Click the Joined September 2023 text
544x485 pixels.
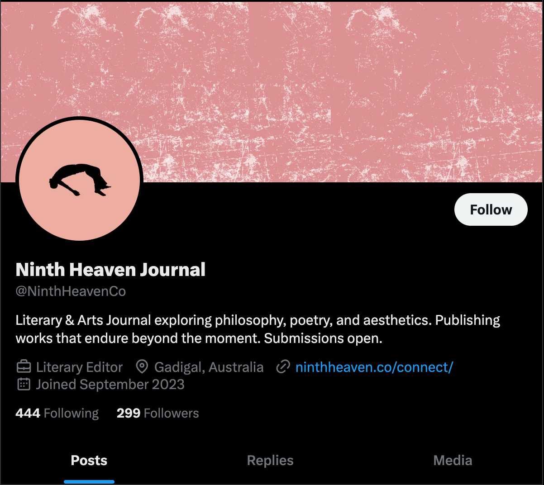[x=110, y=385]
